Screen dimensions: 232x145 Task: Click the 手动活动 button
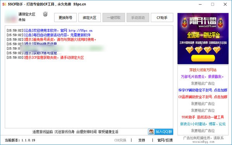[x=138, y=17]
